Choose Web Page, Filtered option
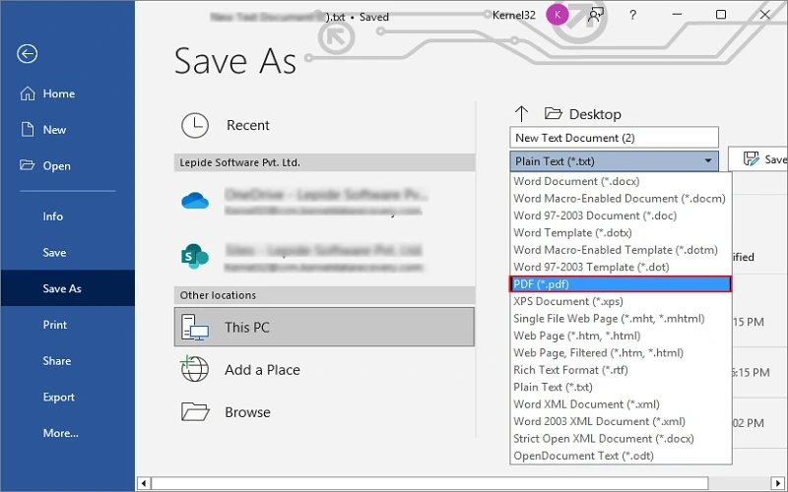The image size is (788, 492). [x=621, y=352]
